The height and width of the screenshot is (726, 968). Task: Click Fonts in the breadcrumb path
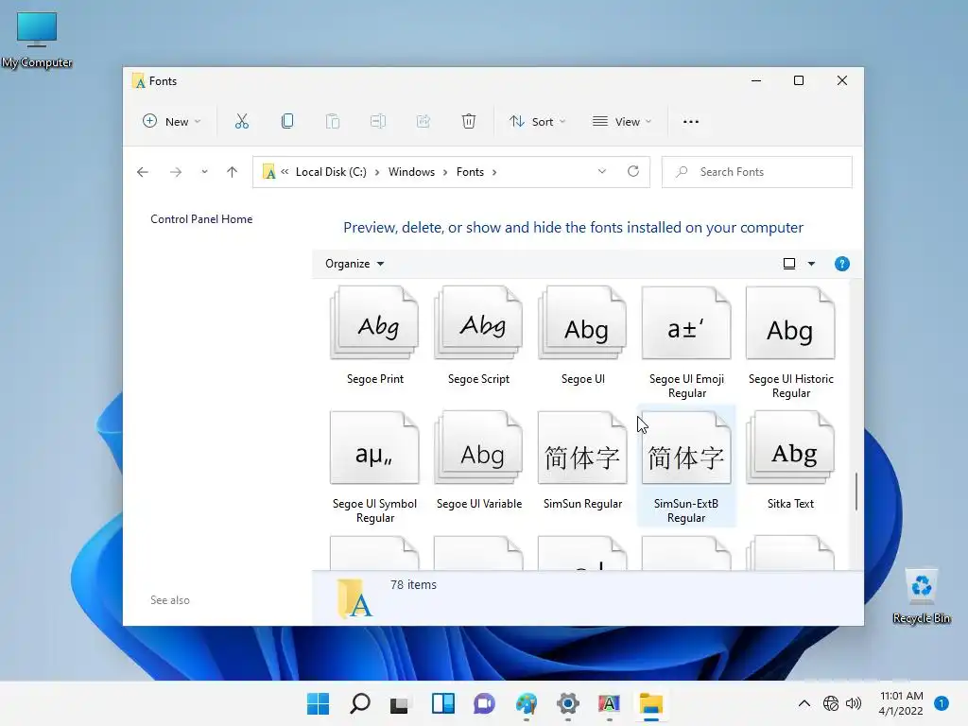tap(470, 172)
